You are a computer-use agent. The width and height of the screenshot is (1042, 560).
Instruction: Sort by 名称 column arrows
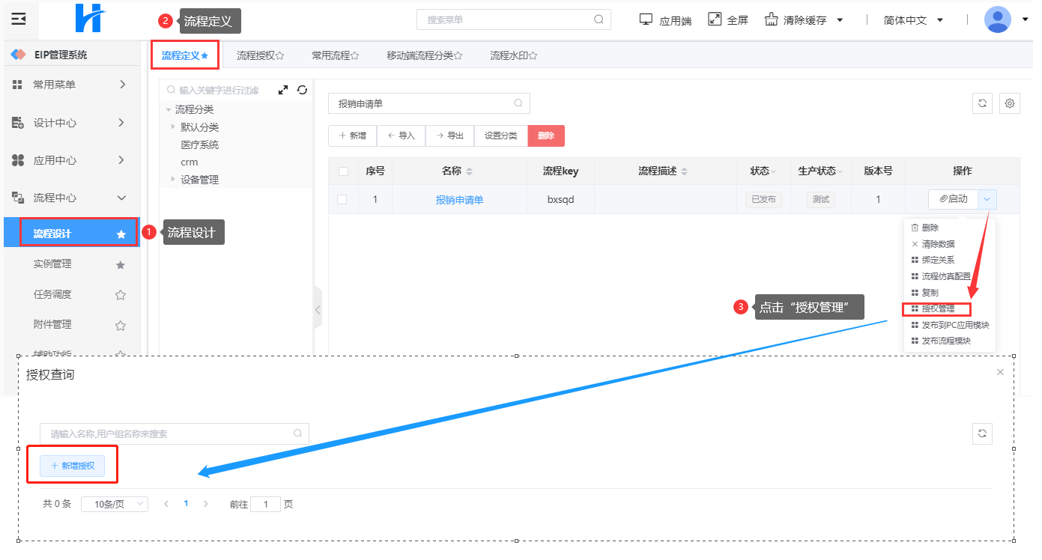point(469,171)
